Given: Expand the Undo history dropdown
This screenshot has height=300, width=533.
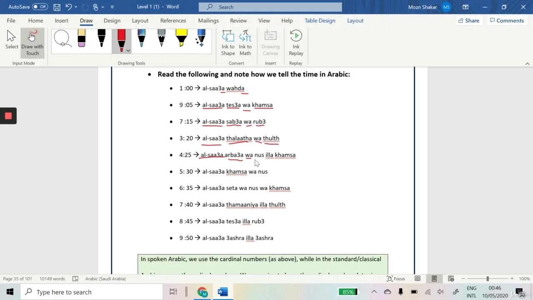Looking at the screenshot, I should [75, 7].
